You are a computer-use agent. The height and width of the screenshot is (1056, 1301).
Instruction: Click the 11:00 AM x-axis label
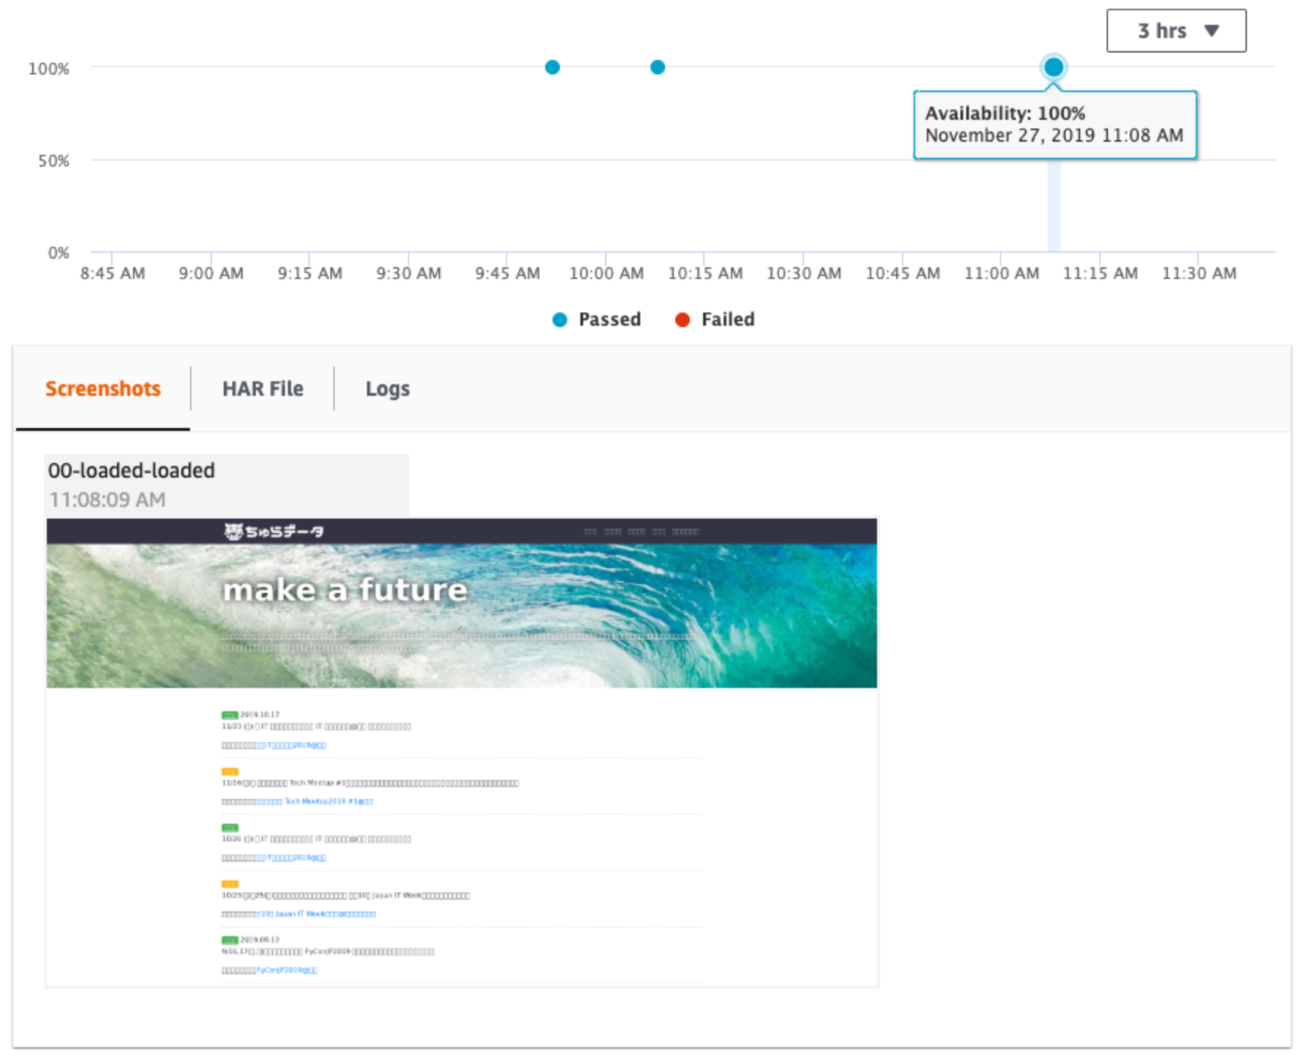(x=1001, y=273)
